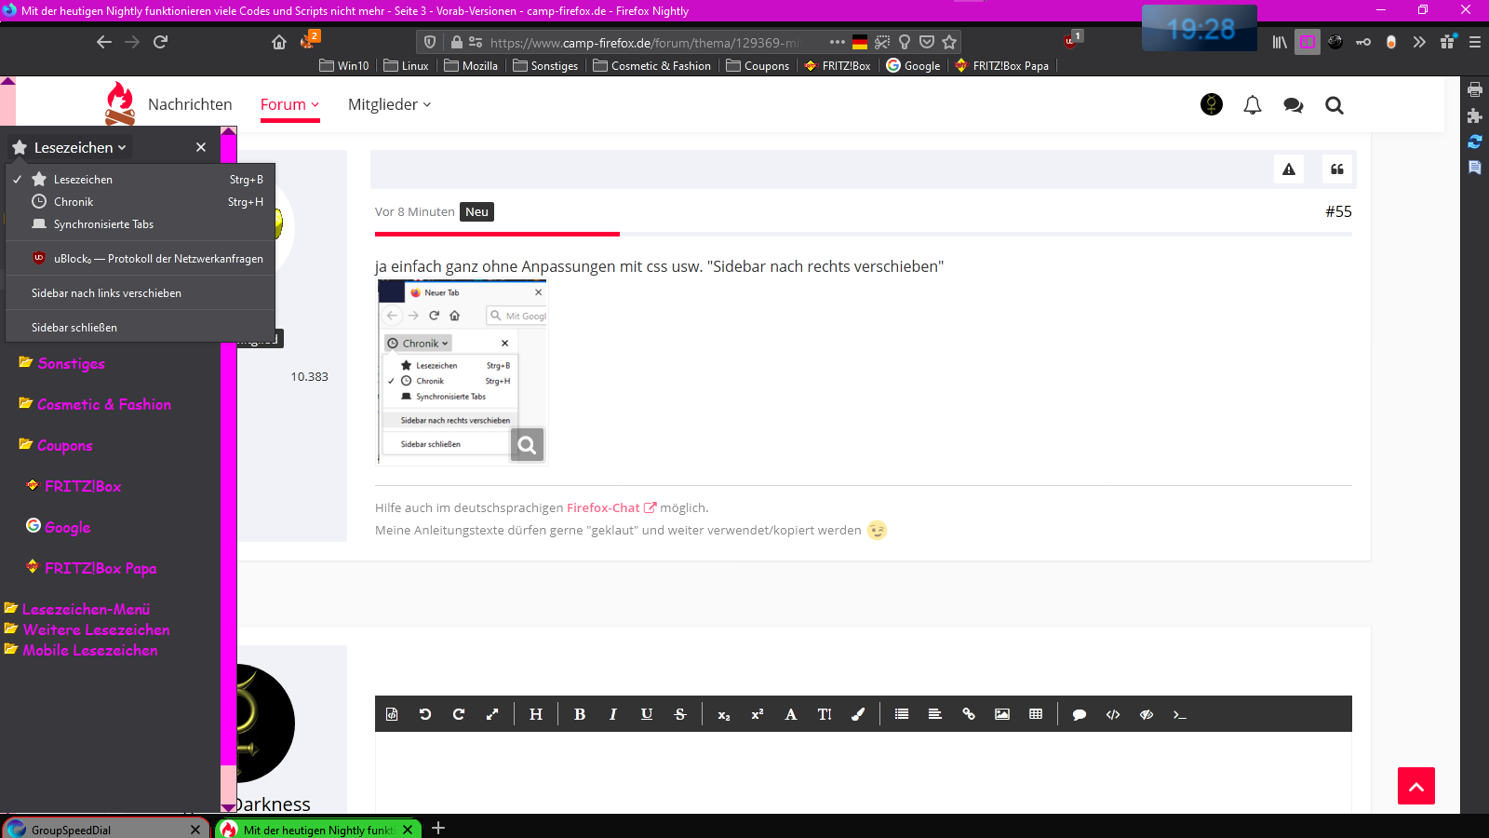This screenshot has height=838, width=1489.
Task: Open text alignment options in editor
Action: 935,714
